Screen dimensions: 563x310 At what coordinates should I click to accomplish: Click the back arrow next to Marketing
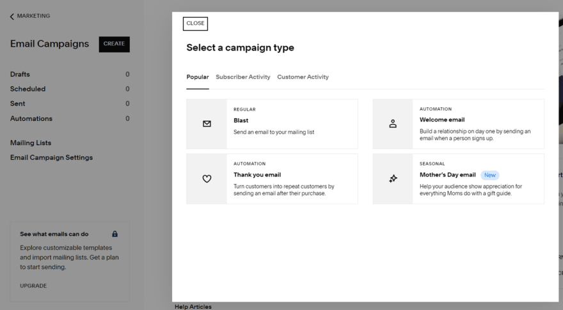(x=12, y=17)
